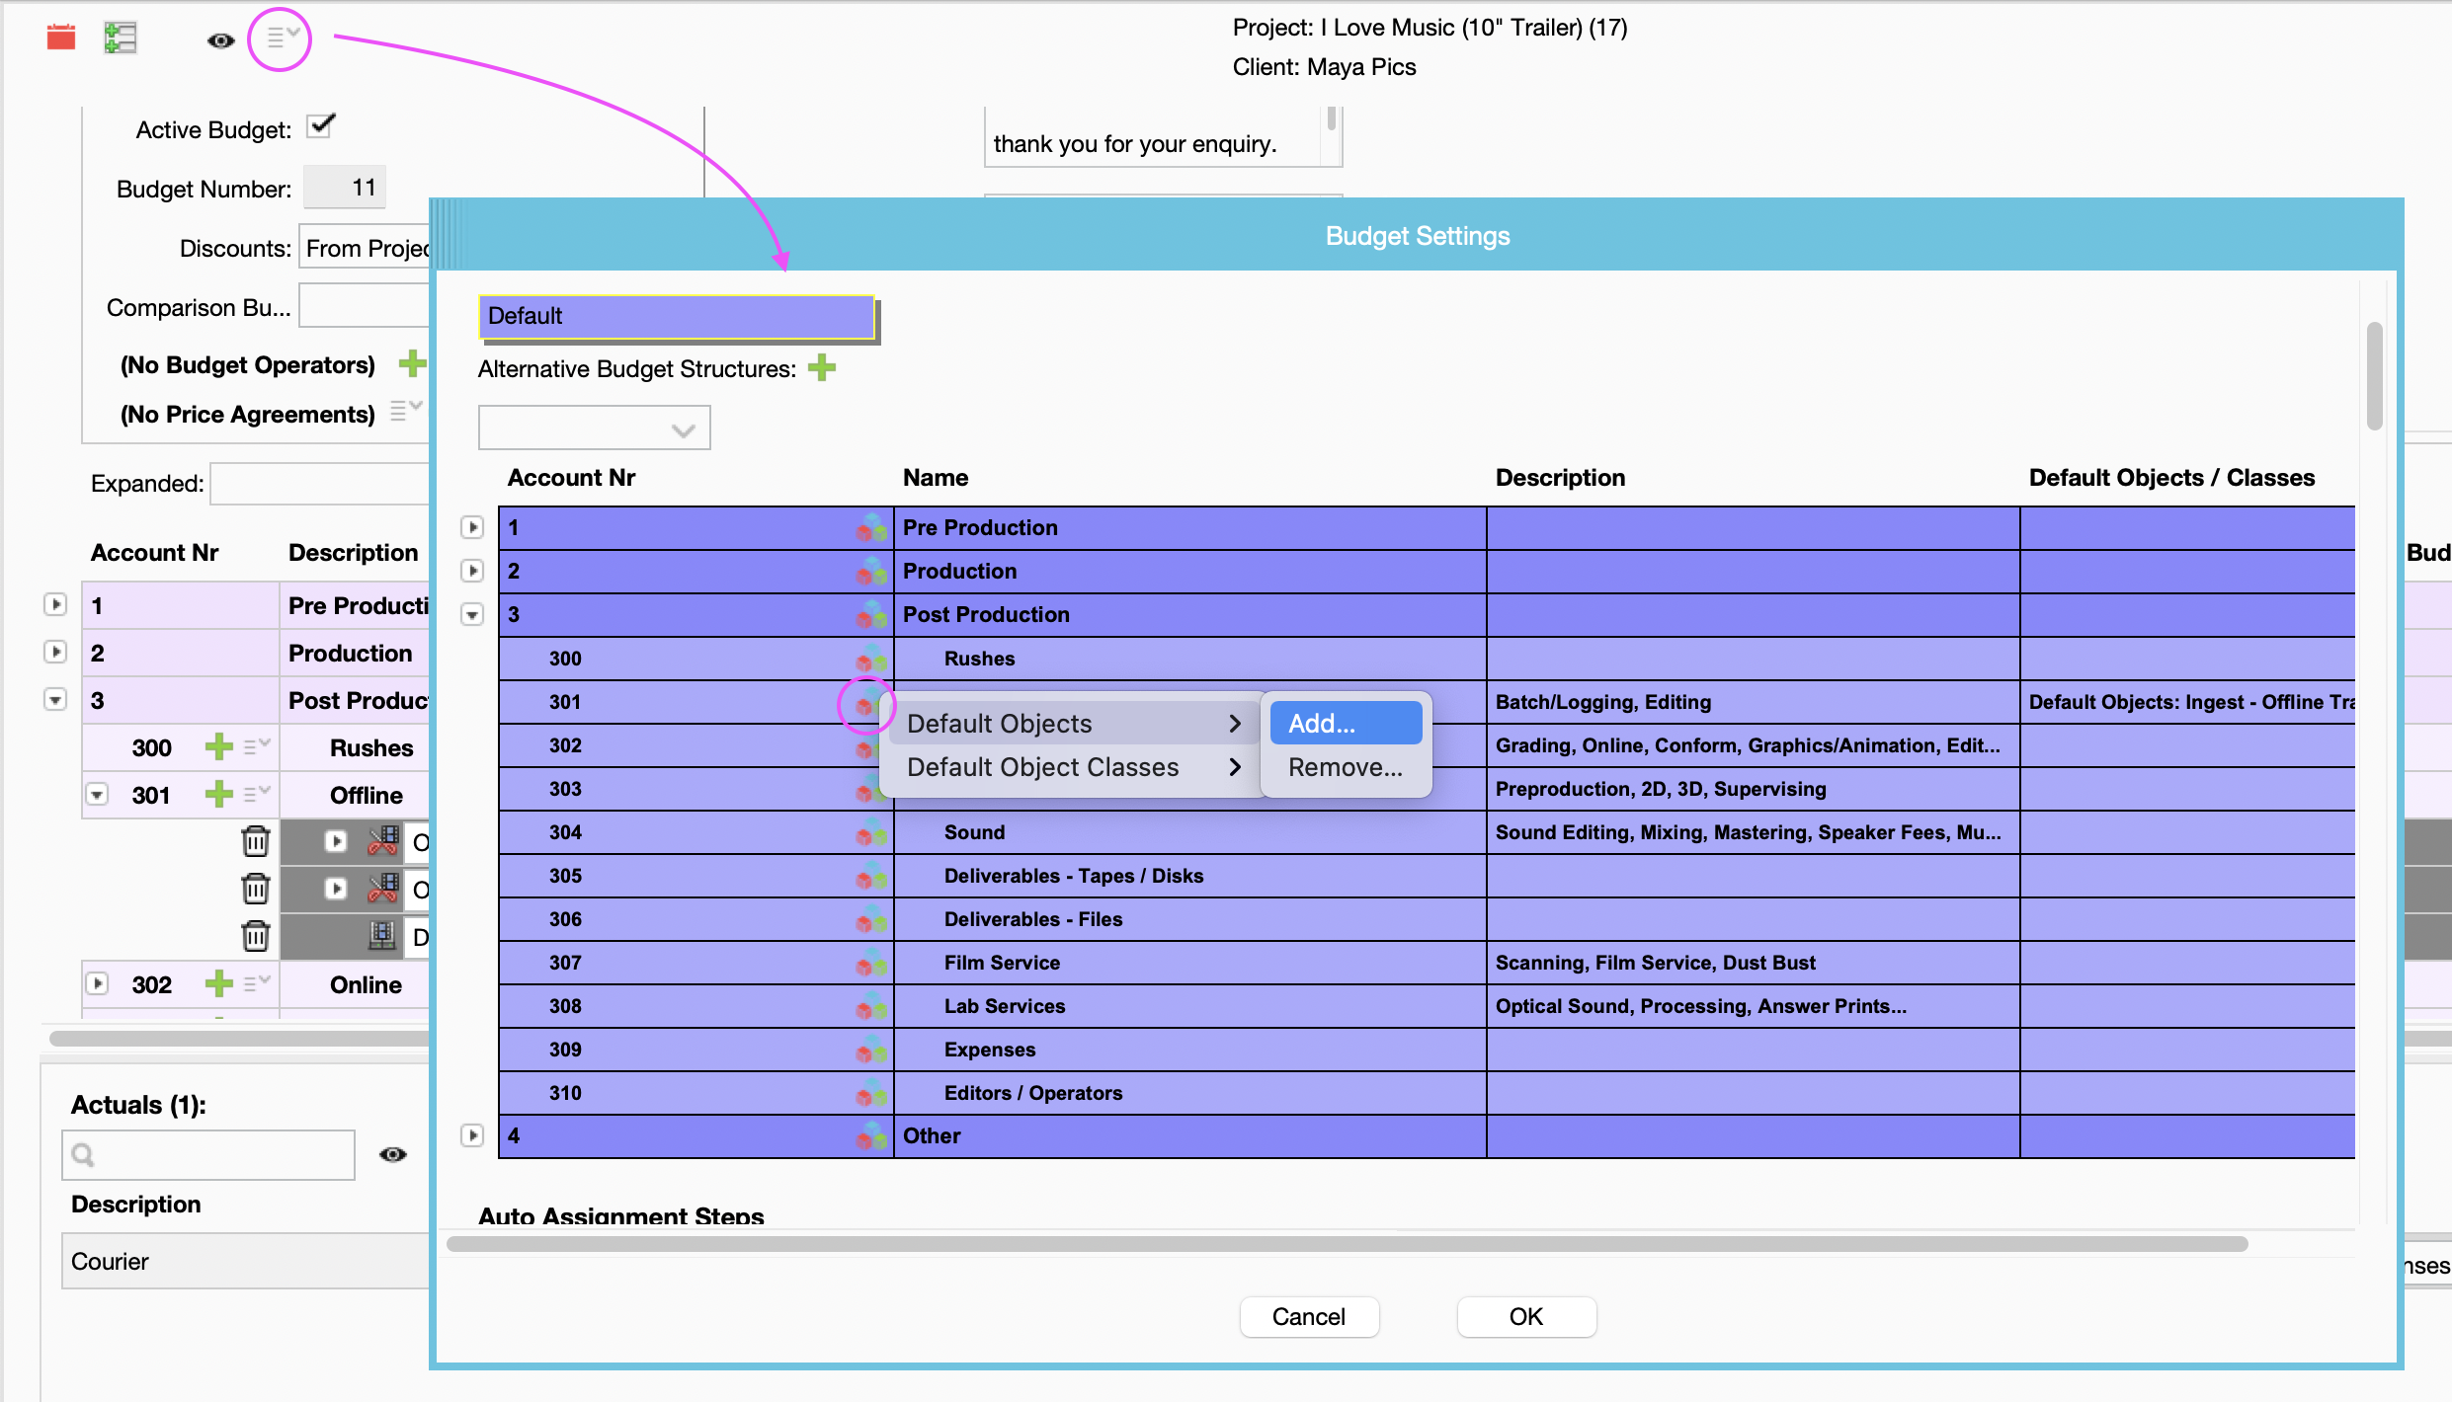Click objects icon for Production row
2452x1402 pixels.
coord(870,571)
